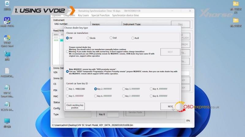Click the 0% progress bar

tap(119, 121)
